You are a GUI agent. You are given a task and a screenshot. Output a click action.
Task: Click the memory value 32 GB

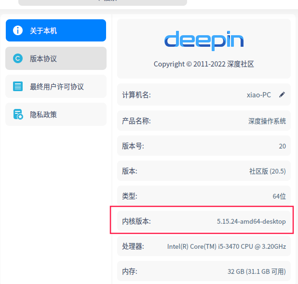(x=257, y=271)
